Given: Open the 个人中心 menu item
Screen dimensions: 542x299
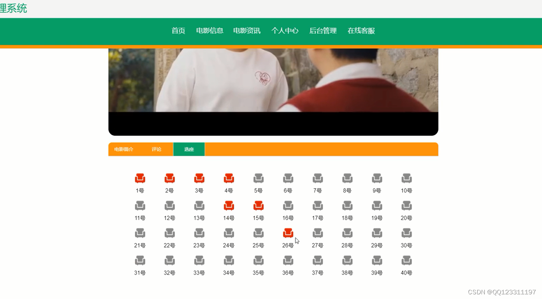Looking at the screenshot, I should coord(285,31).
